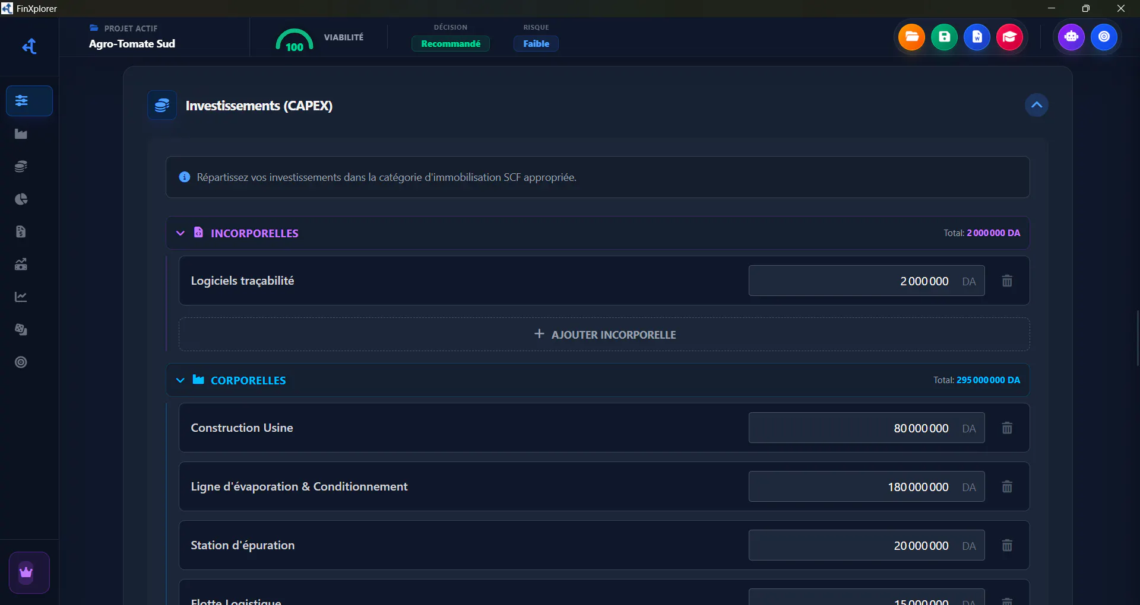Click the crown premium button
This screenshot has height=605, width=1140.
coord(29,572)
